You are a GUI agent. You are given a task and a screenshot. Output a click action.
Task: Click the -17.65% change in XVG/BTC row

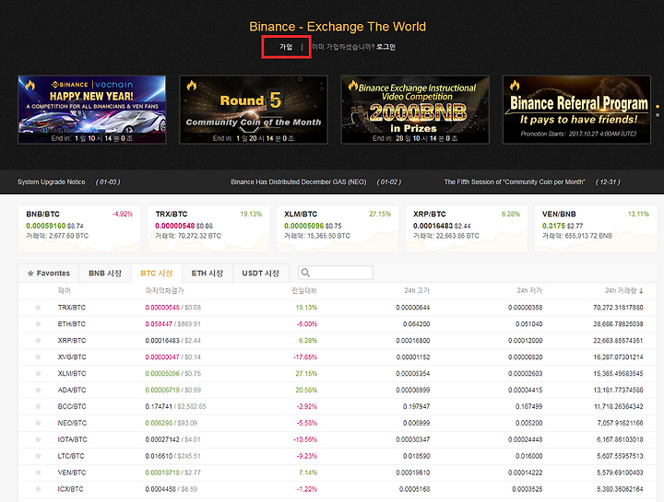point(305,357)
